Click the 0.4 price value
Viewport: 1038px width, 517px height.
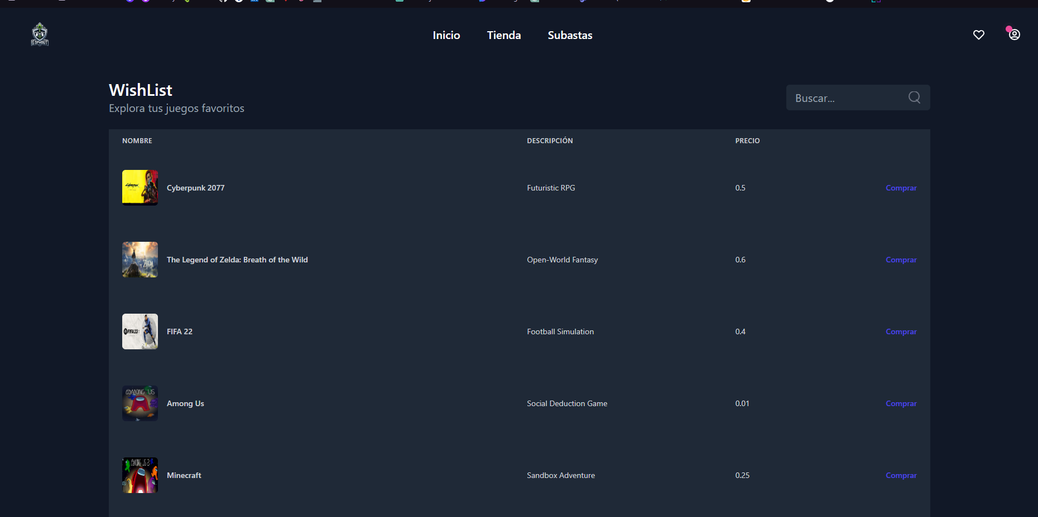point(740,331)
